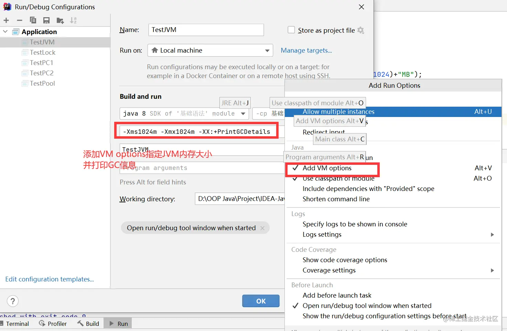The image size is (507, 331).
Task: Click the OK button
Action: coord(261,301)
